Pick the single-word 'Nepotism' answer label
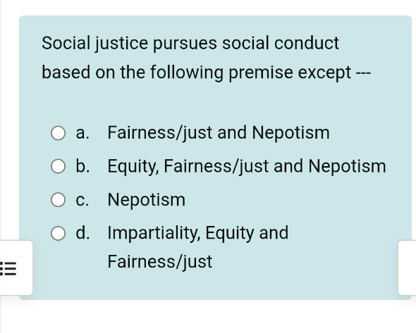The width and height of the screenshot is (416, 333). pyautogui.click(x=147, y=199)
